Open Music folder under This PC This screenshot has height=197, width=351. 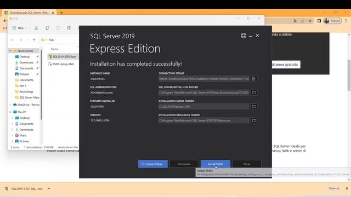[23, 135]
